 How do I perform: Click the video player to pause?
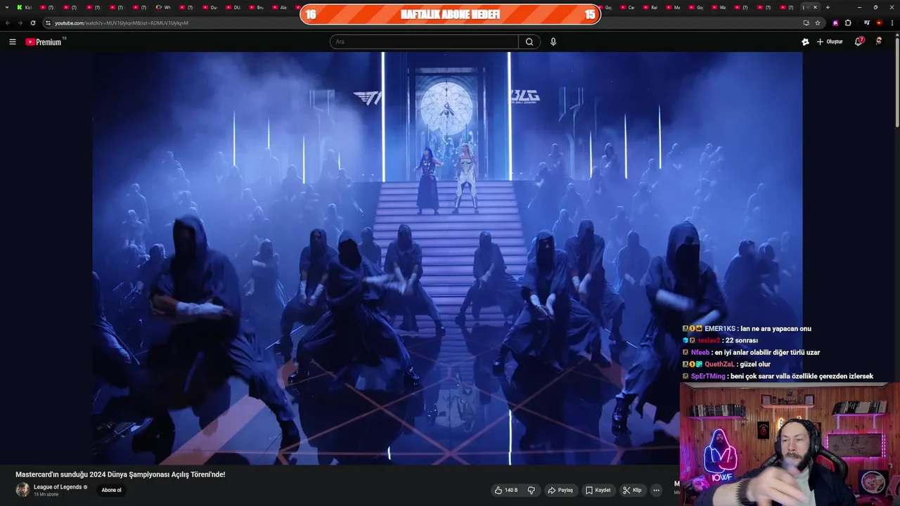[x=447, y=258]
